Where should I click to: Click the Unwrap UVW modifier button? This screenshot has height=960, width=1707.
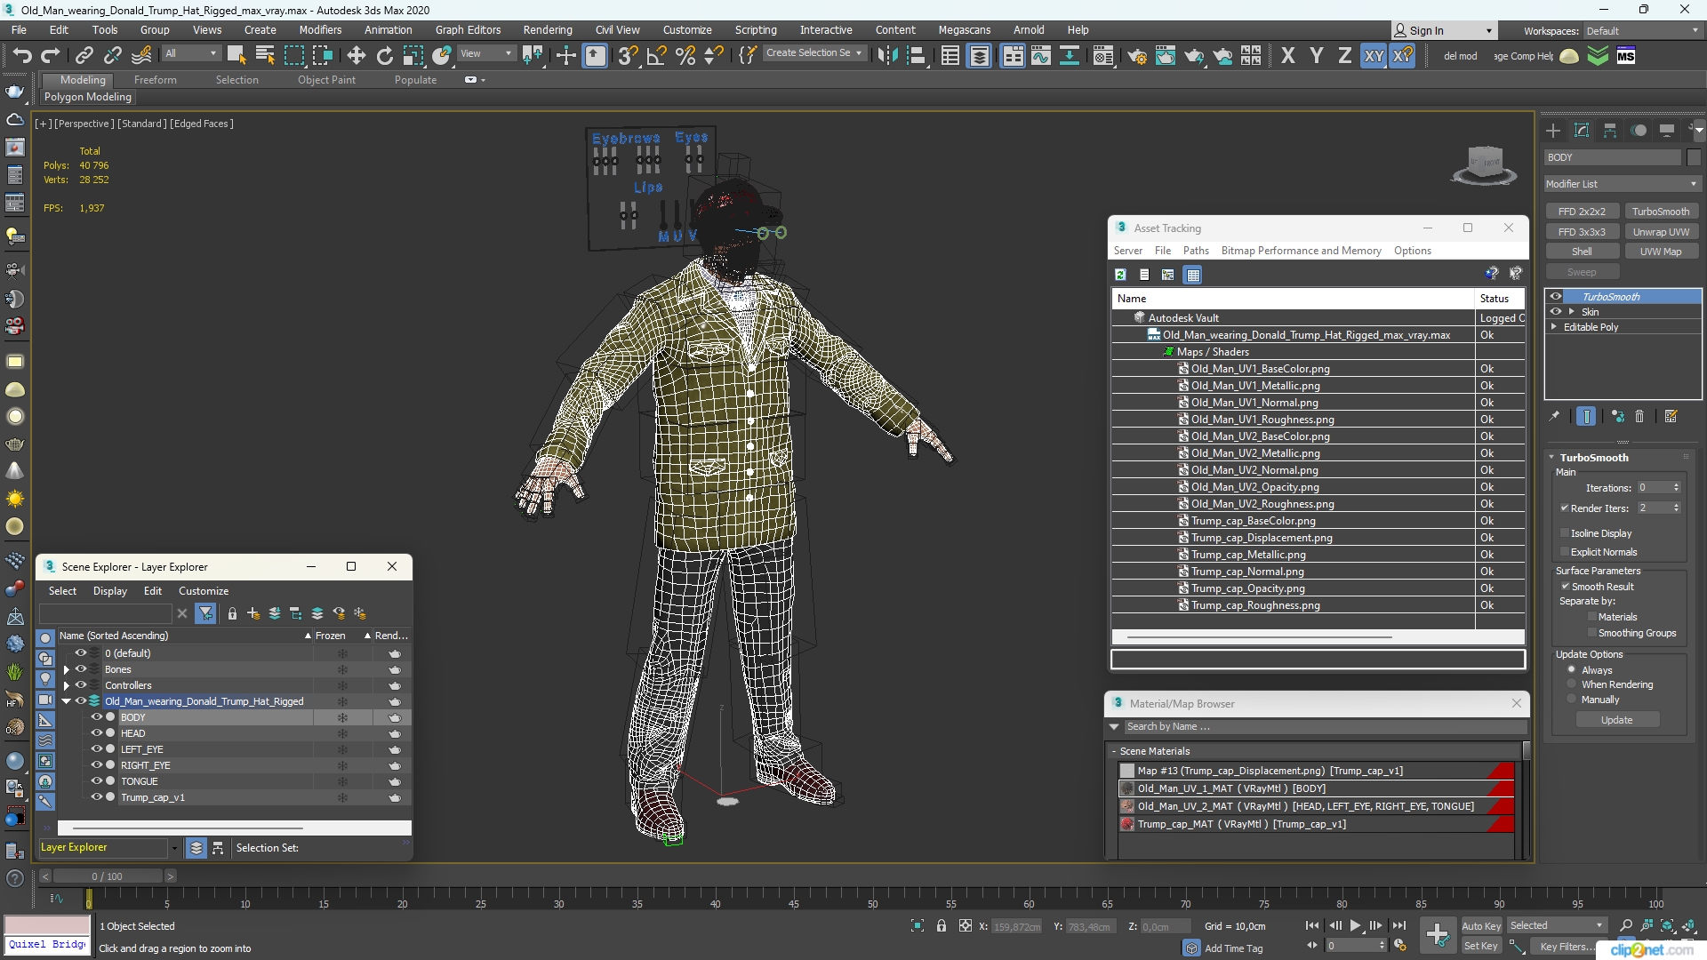click(x=1661, y=232)
